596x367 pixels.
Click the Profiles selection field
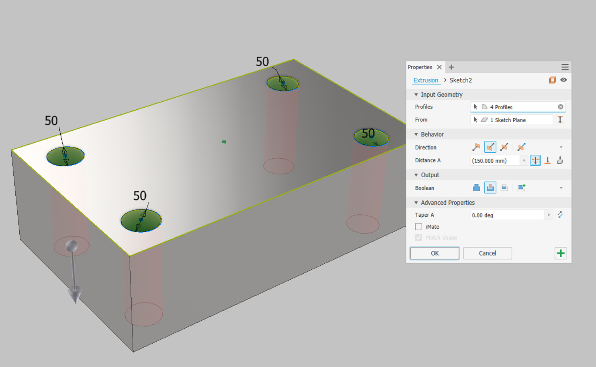coord(518,107)
